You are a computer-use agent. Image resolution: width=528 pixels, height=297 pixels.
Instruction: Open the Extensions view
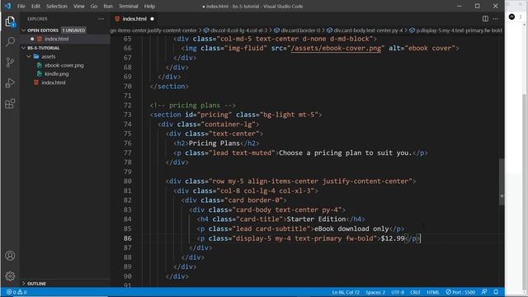point(10,104)
